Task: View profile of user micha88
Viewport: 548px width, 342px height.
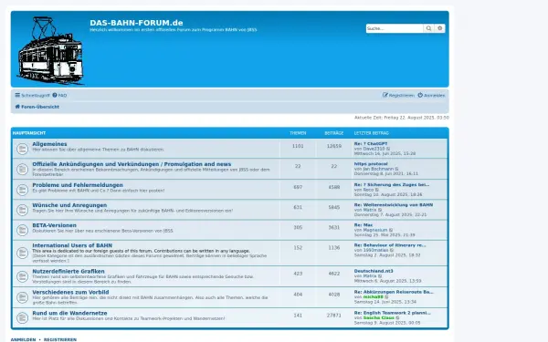Action: (x=374, y=297)
